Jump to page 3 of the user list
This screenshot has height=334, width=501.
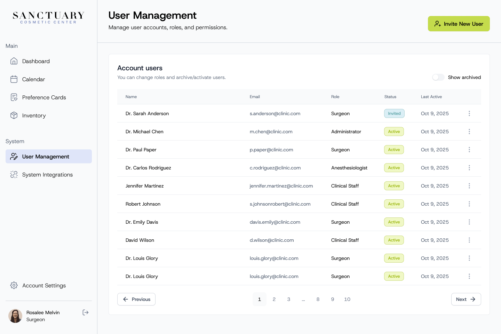click(289, 299)
